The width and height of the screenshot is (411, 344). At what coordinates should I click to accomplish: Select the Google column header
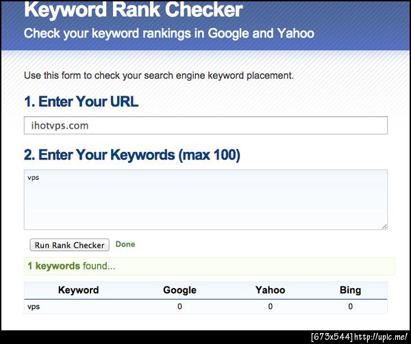179,290
